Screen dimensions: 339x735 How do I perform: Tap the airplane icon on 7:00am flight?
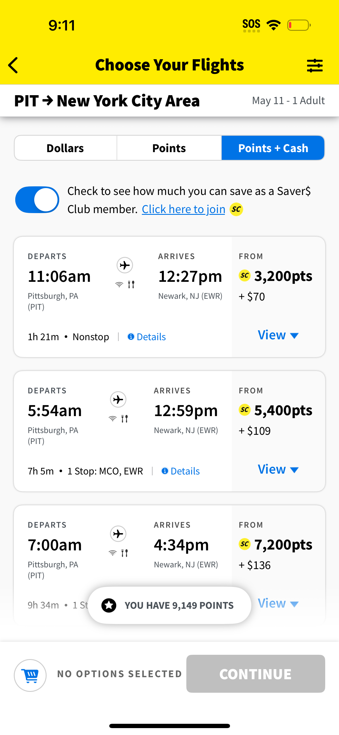pyautogui.click(x=118, y=534)
